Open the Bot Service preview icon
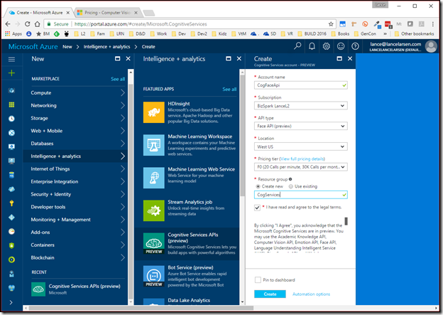This screenshot has width=443, height=315. click(153, 276)
